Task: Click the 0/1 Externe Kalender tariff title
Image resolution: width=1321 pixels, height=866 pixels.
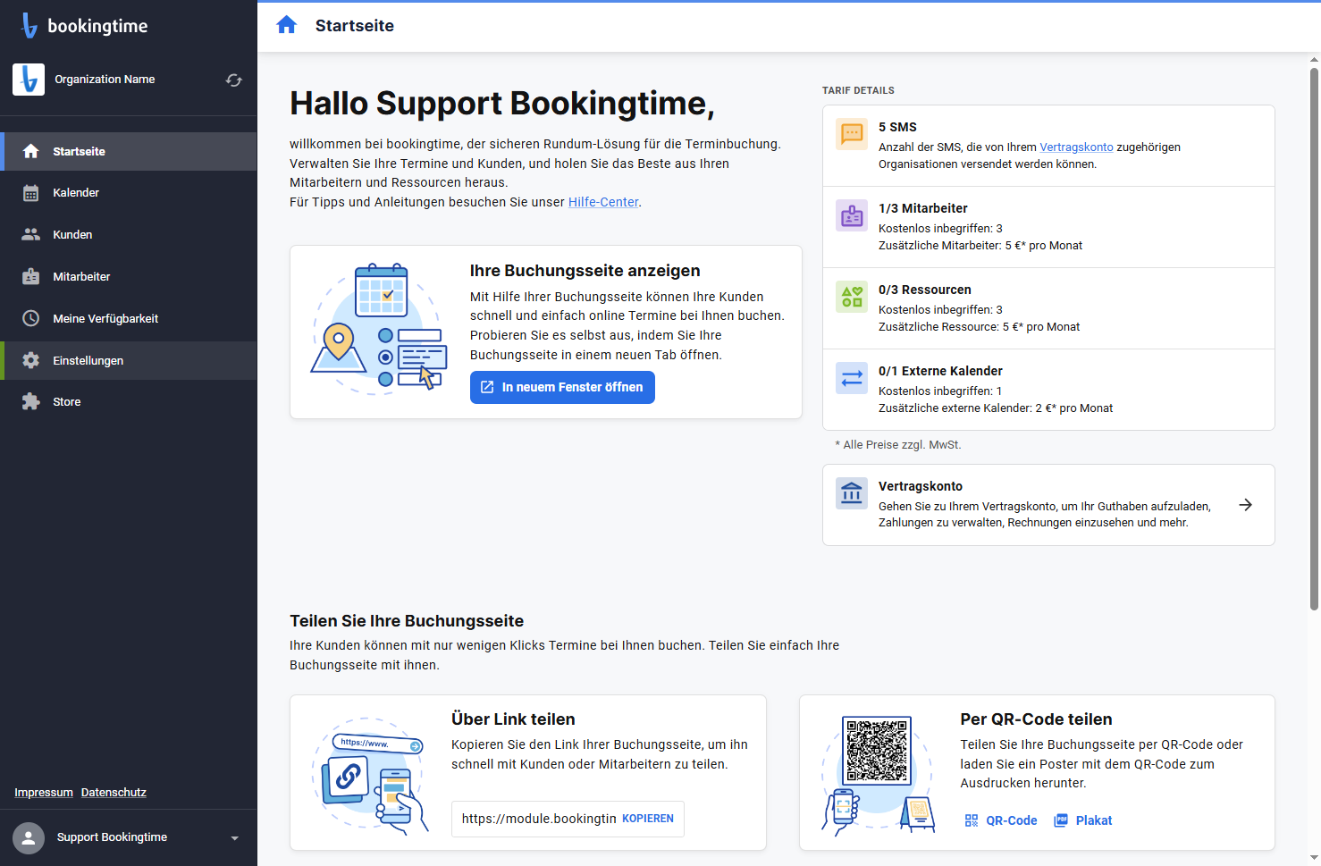Action: coord(940,371)
